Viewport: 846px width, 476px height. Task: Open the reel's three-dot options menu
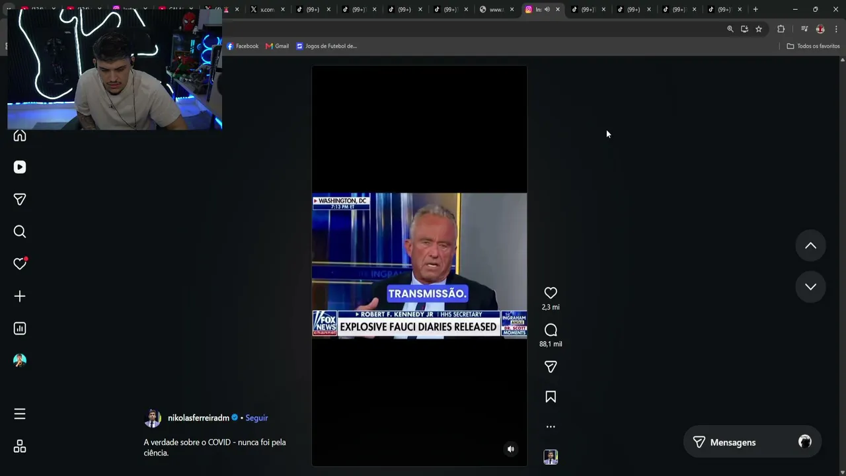551,427
